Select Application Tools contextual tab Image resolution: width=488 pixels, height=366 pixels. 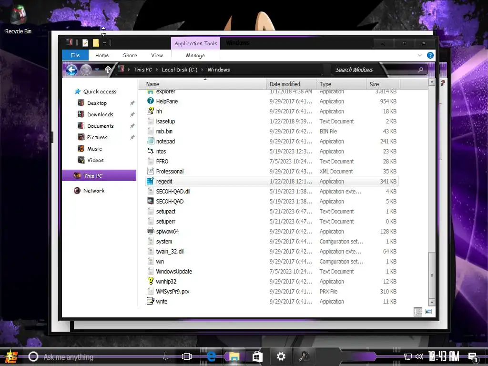pos(196,43)
